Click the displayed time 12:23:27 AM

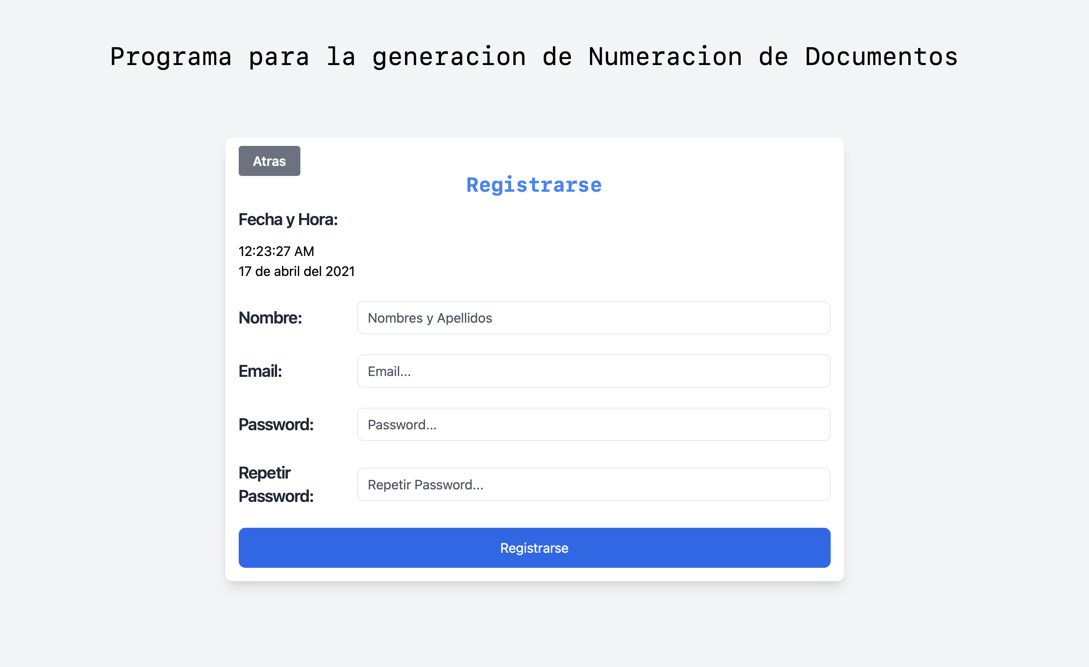[276, 251]
